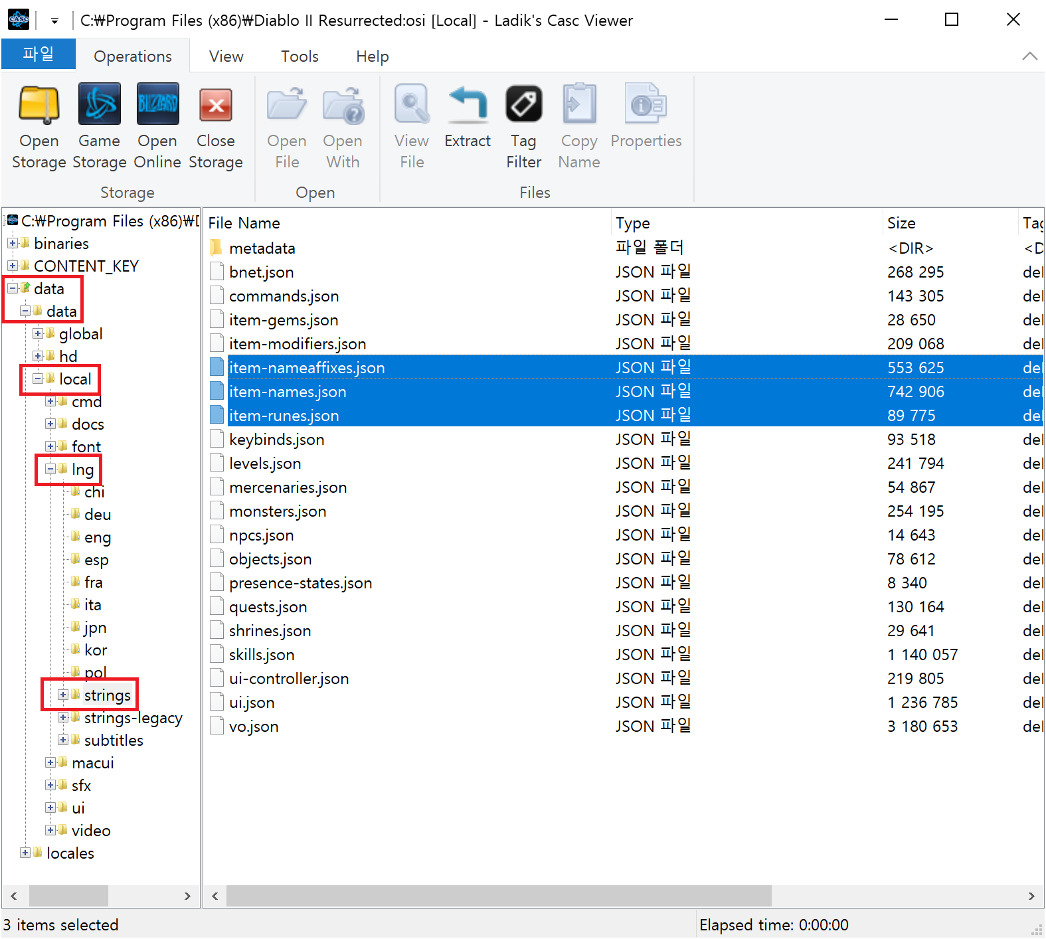Click the Copy Name icon
Viewport: 1046px width, 939px height.
[x=579, y=104]
